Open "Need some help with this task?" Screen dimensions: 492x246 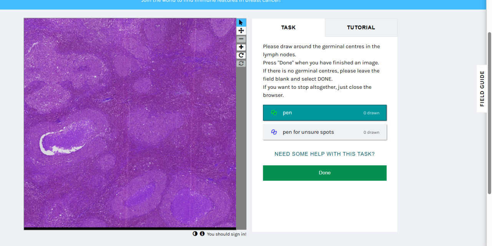(x=324, y=154)
